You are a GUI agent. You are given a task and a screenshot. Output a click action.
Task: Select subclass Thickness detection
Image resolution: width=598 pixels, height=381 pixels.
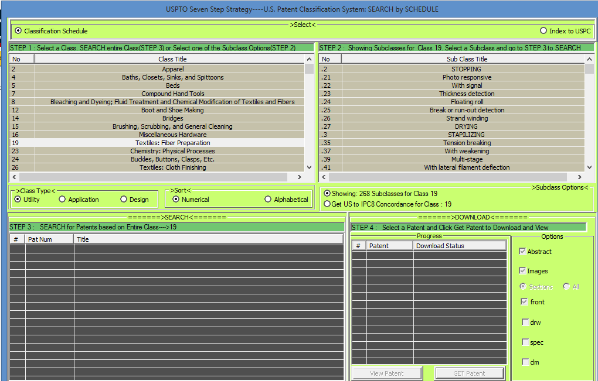point(452,94)
